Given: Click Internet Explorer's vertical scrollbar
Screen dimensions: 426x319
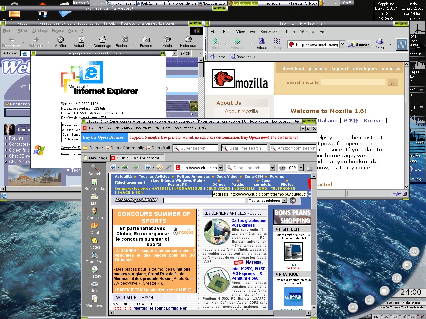Looking at the screenshot, I should click(x=201, y=122).
